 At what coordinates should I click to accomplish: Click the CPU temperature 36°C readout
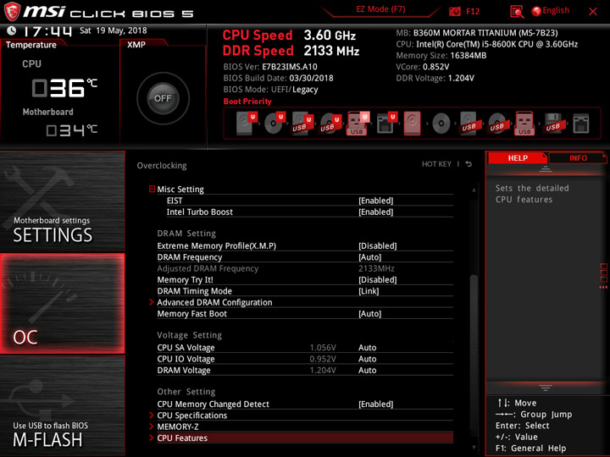click(x=64, y=88)
